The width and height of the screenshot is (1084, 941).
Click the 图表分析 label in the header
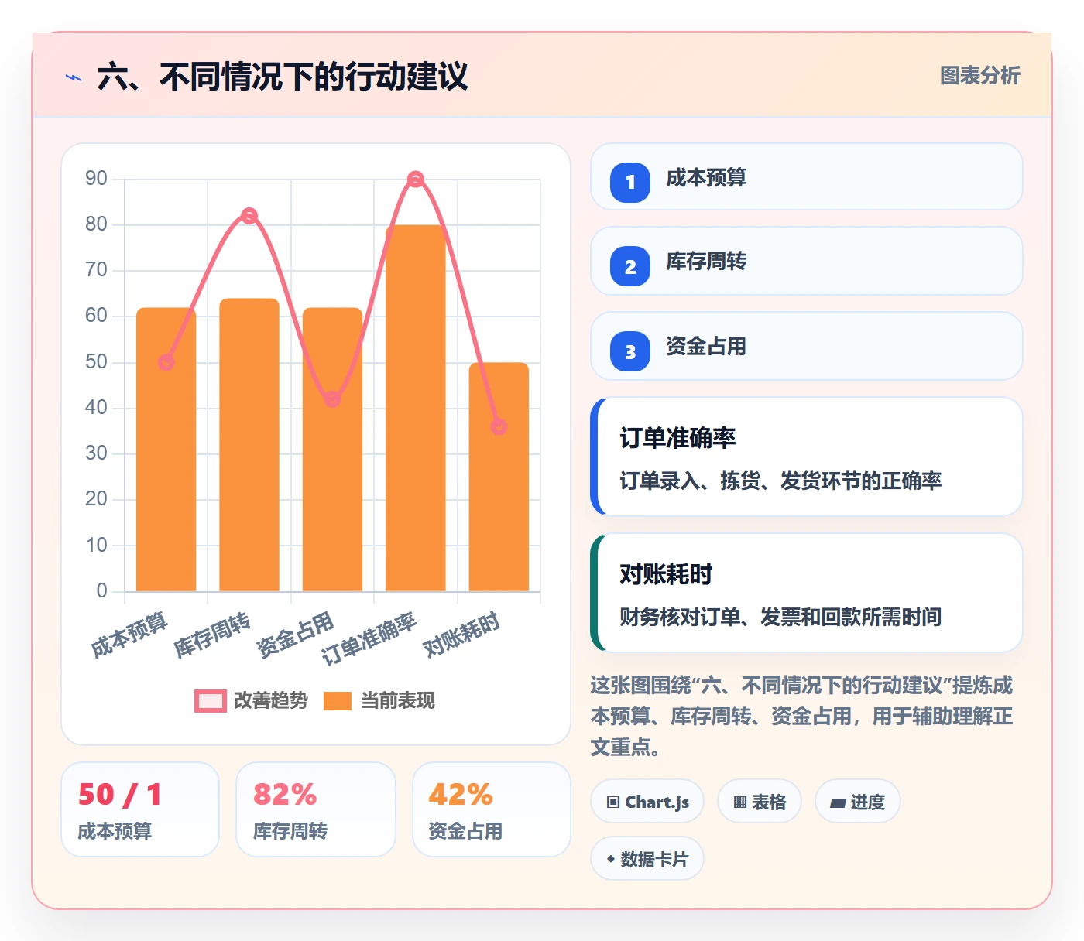979,76
